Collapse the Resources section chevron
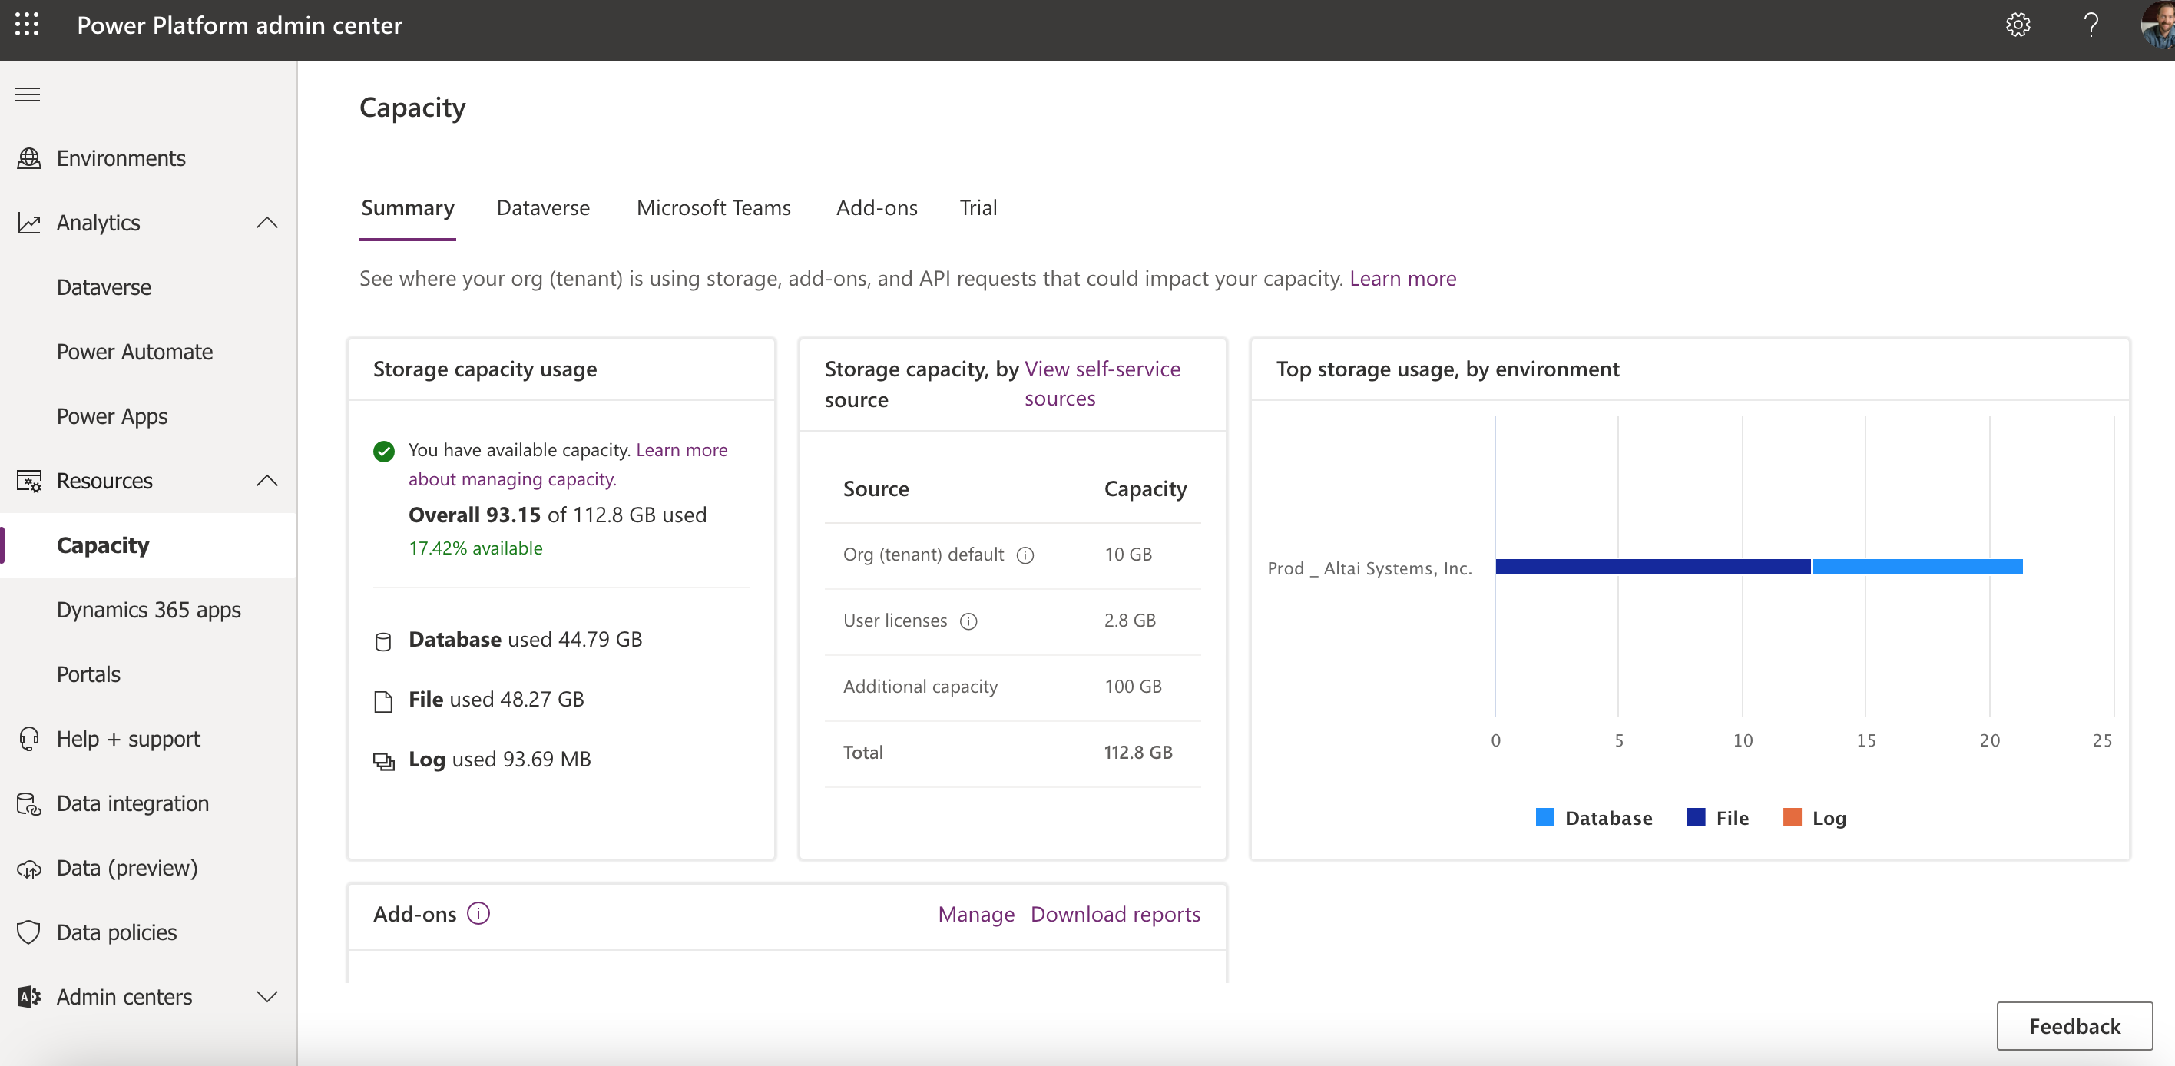This screenshot has width=2175, height=1066. pyautogui.click(x=266, y=481)
